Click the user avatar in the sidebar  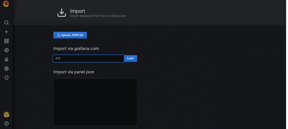point(6,114)
